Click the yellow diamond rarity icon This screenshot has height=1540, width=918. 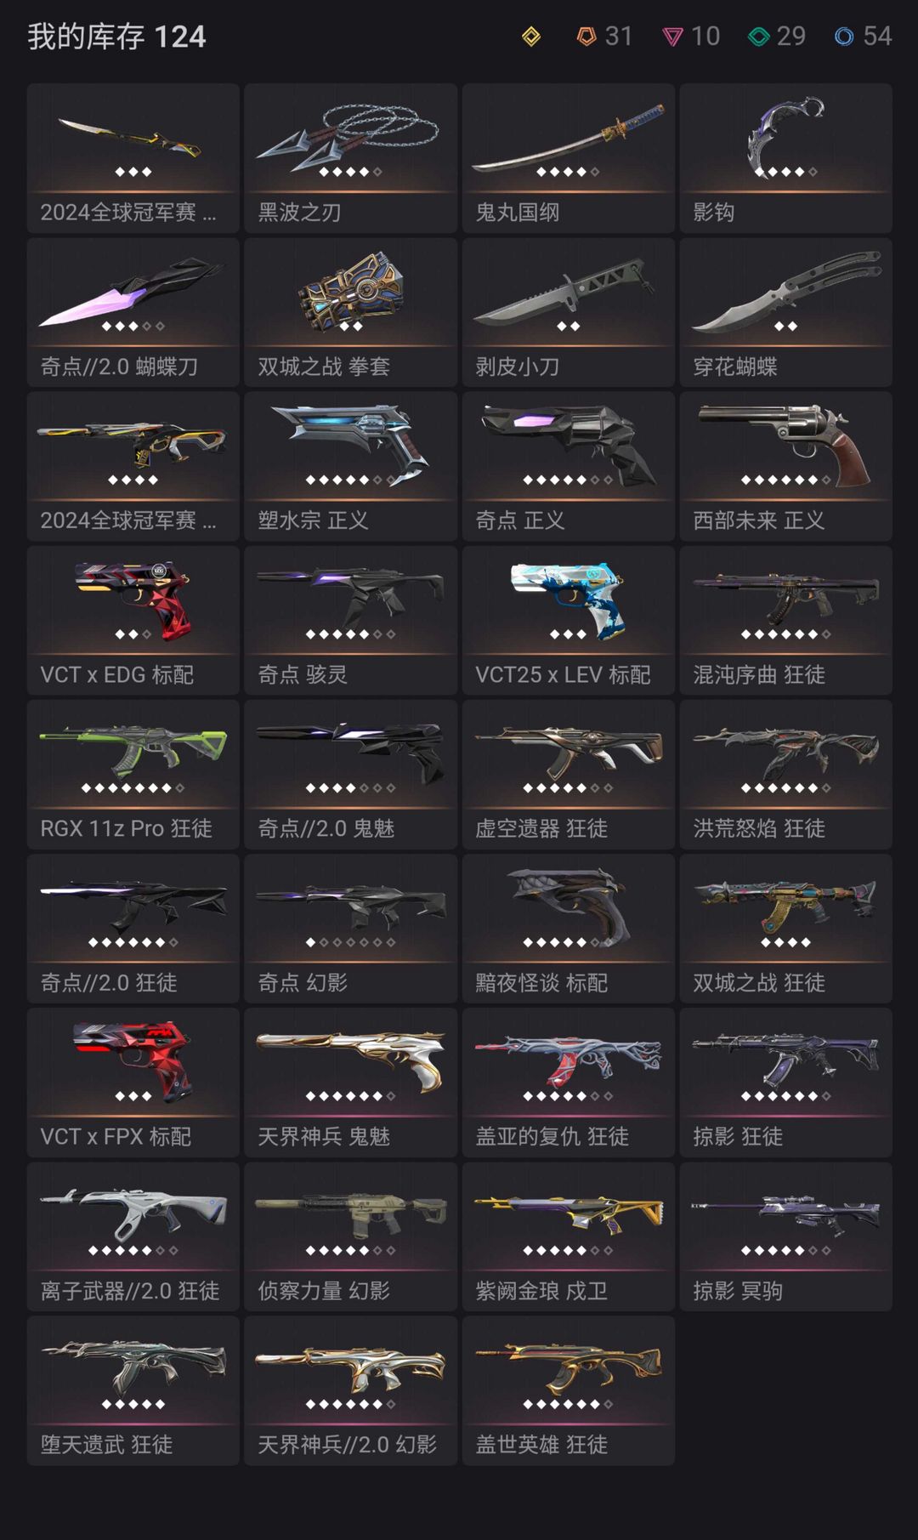pyautogui.click(x=531, y=37)
